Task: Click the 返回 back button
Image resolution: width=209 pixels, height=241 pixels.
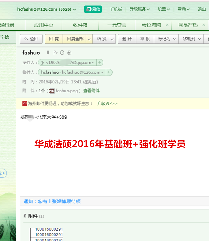Action: 31,39
